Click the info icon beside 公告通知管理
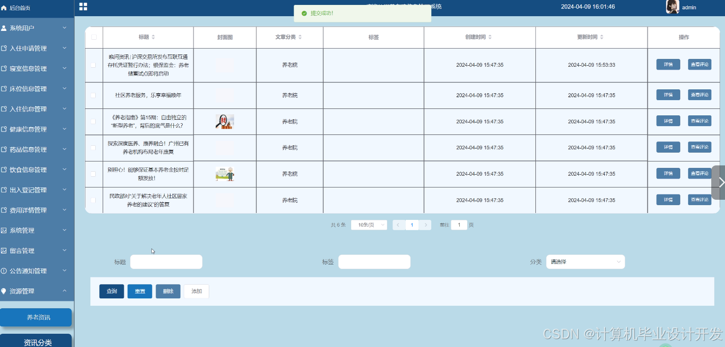 4,271
